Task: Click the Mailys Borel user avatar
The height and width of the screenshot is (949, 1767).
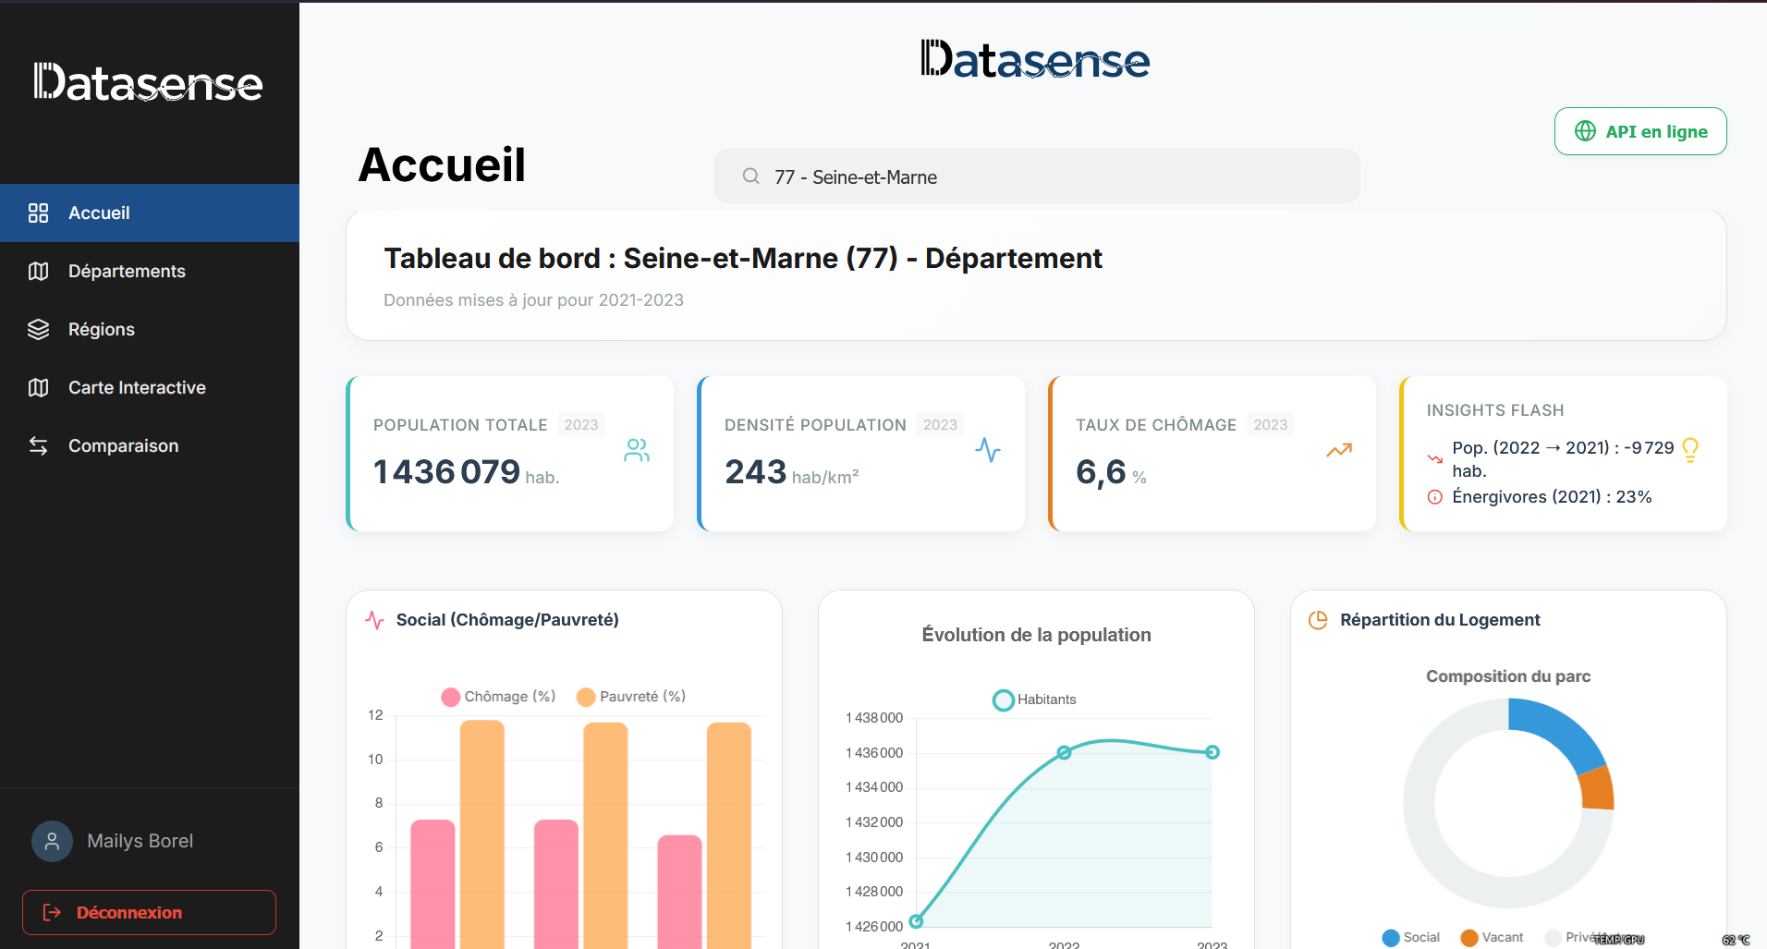Action: tap(52, 841)
